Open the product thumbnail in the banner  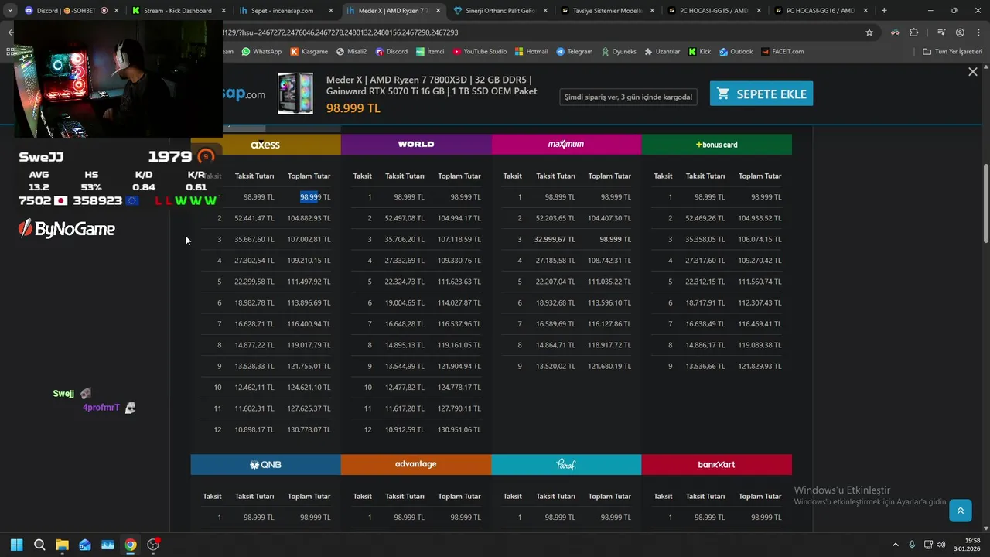click(x=295, y=94)
